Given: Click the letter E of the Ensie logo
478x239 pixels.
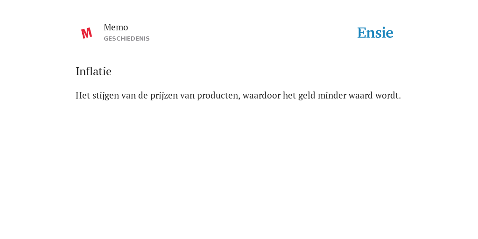Looking at the screenshot, I should (x=362, y=33).
